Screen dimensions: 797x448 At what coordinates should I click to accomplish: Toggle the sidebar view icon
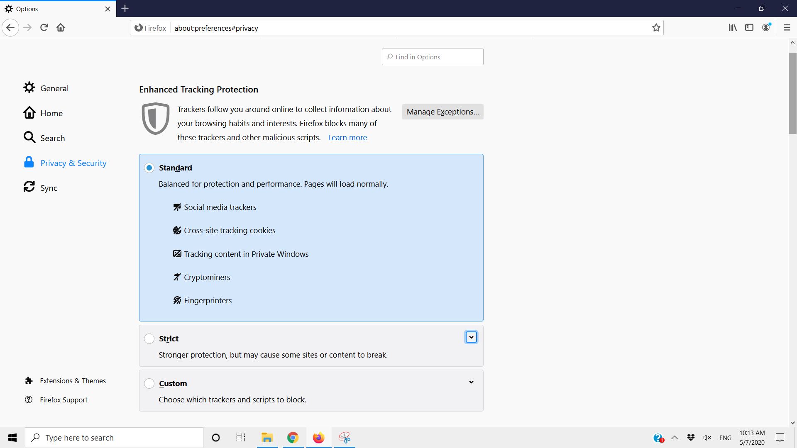(x=749, y=28)
